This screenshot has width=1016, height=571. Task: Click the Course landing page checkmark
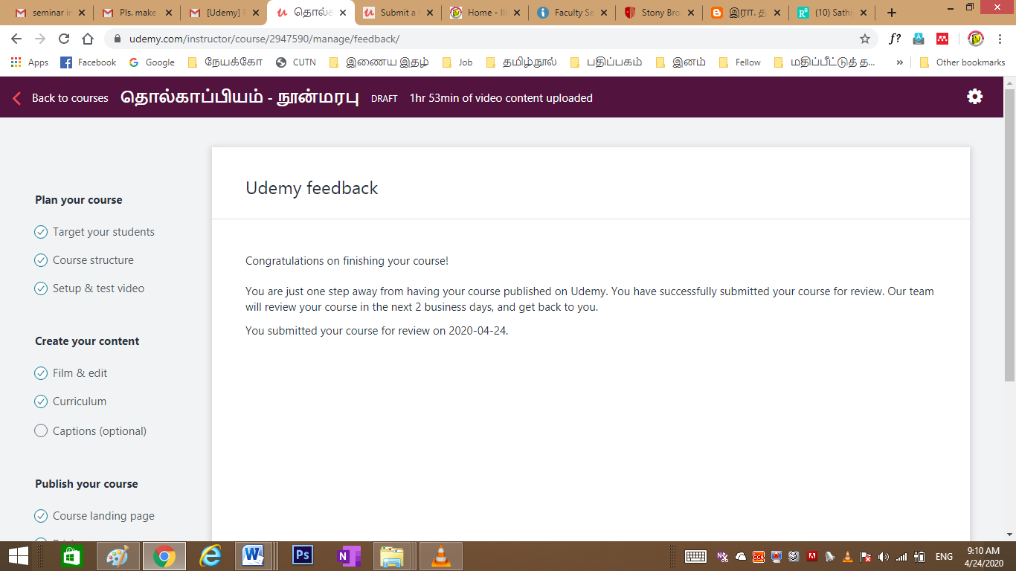click(41, 516)
